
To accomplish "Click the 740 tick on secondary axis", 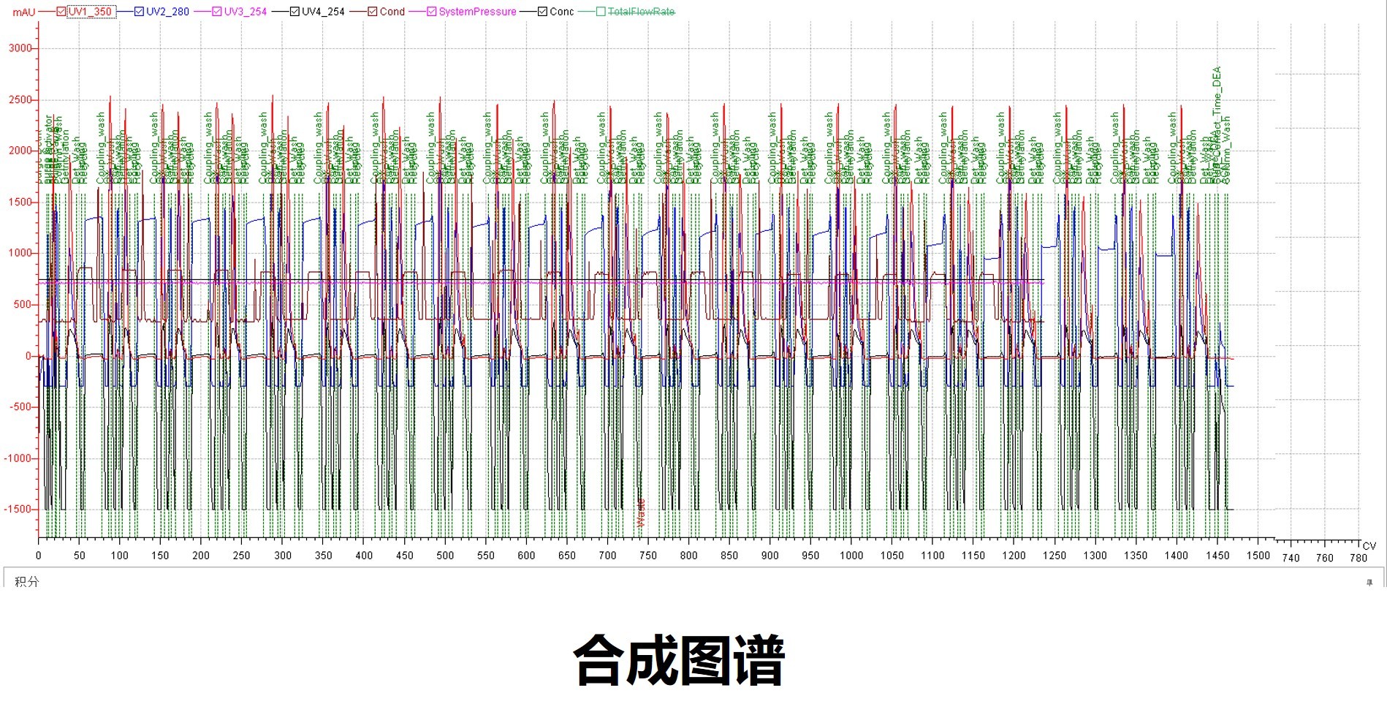I will tap(1291, 558).
